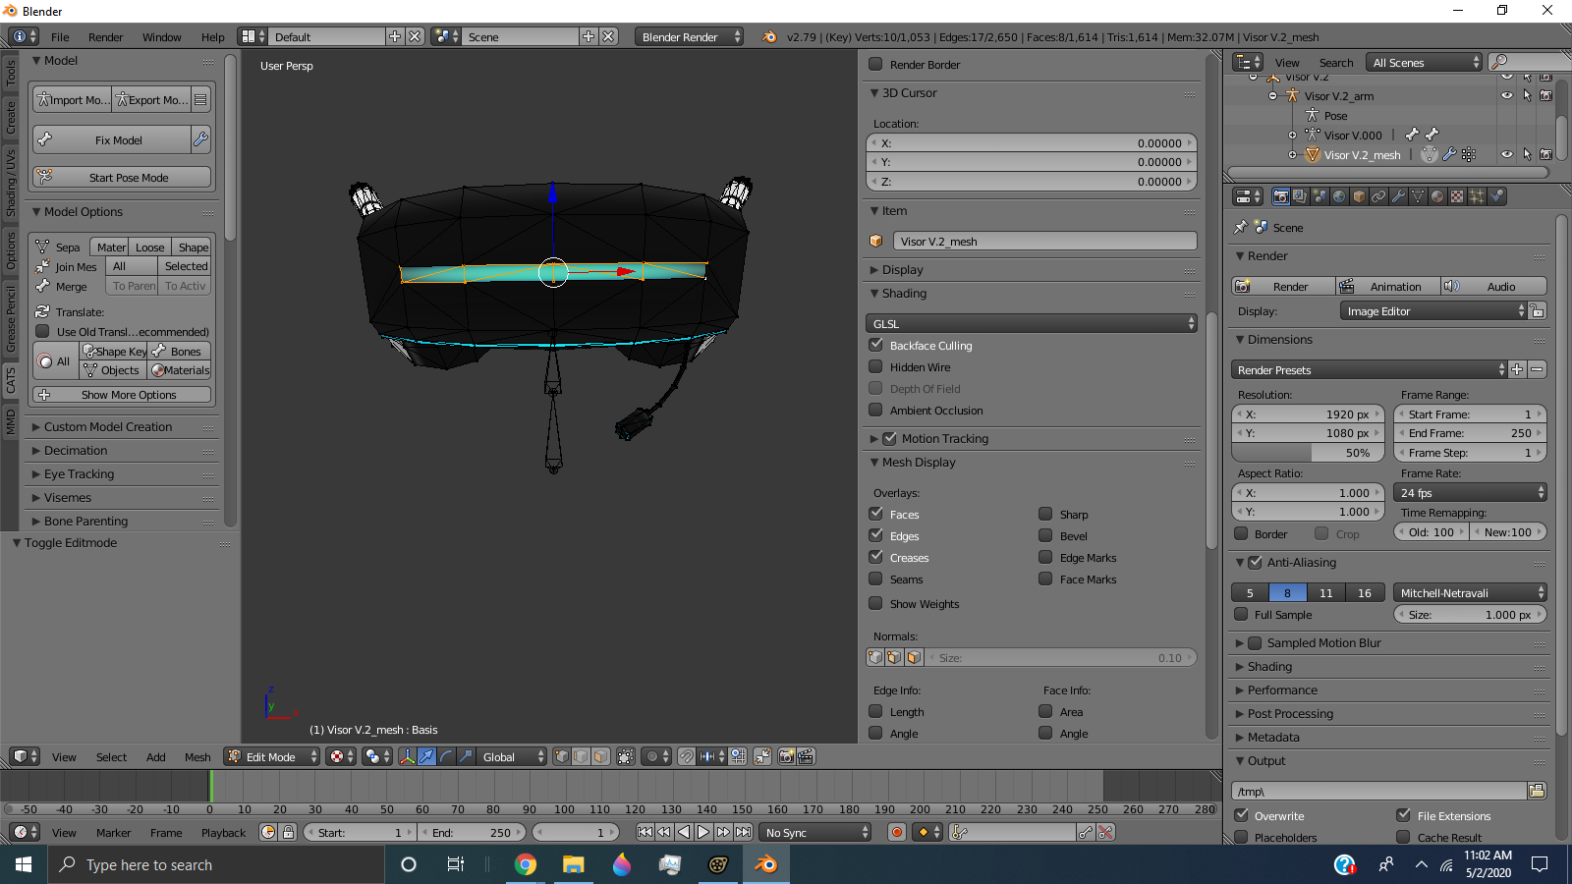Click the OpenGL render animation clapper icon
Viewport: 1572px width, 884px height.
coord(806,756)
